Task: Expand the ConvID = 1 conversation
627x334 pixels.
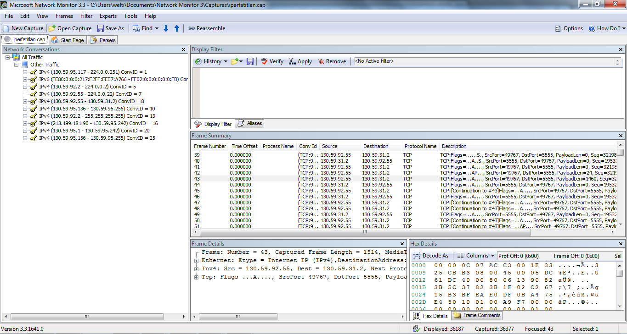Action: click(x=25, y=72)
